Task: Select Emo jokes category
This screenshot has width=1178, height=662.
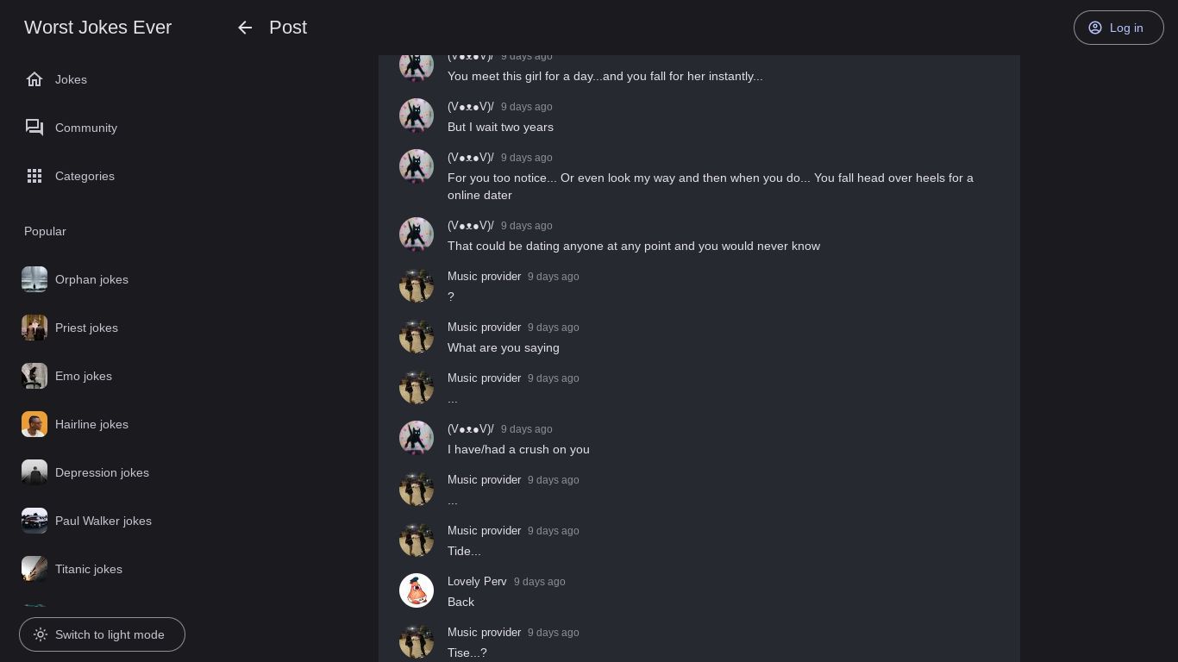Action: click(84, 376)
